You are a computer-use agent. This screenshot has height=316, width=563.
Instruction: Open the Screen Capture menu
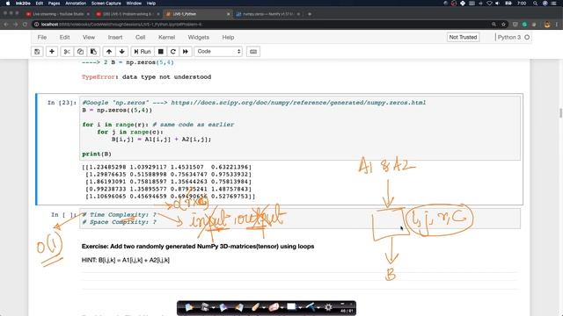click(106, 4)
